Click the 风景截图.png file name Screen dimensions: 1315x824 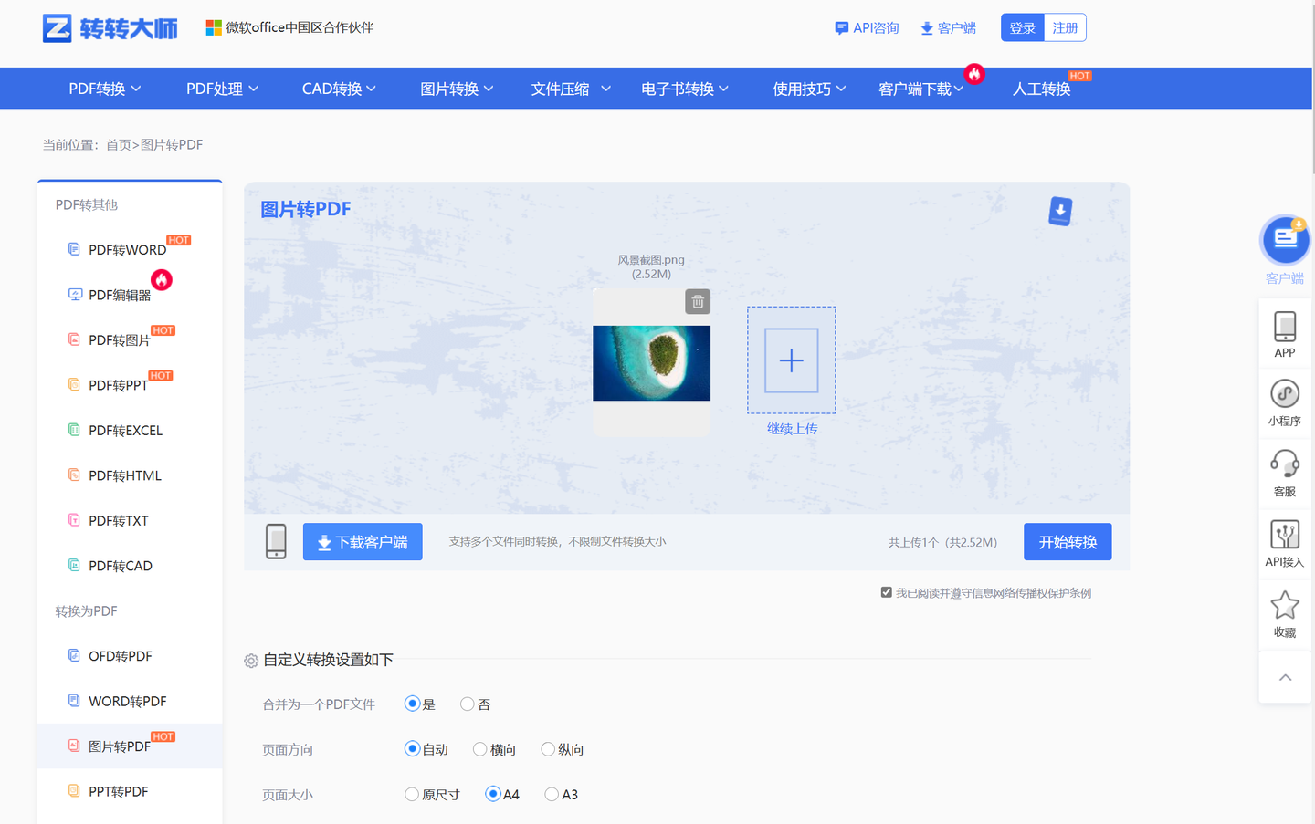[651, 260]
